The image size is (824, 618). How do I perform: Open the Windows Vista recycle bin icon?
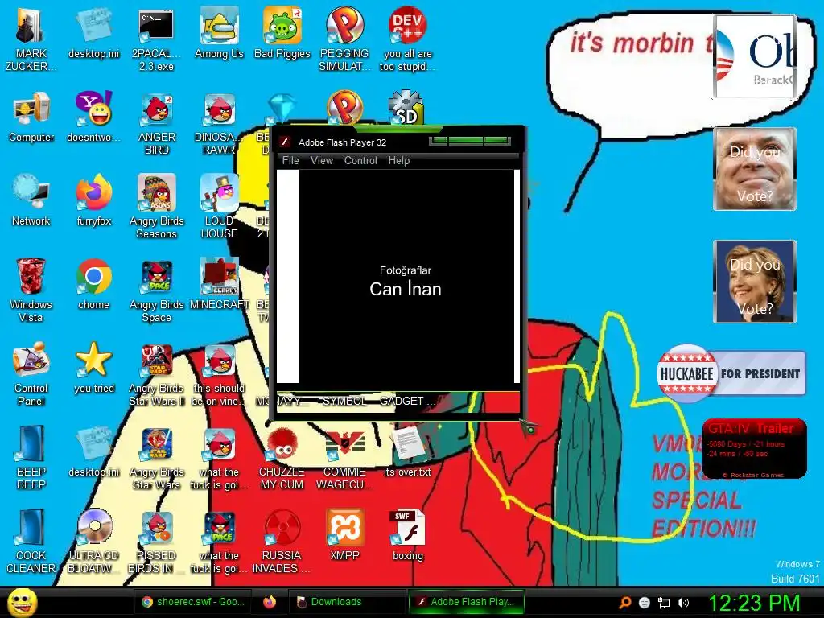click(x=31, y=289)
